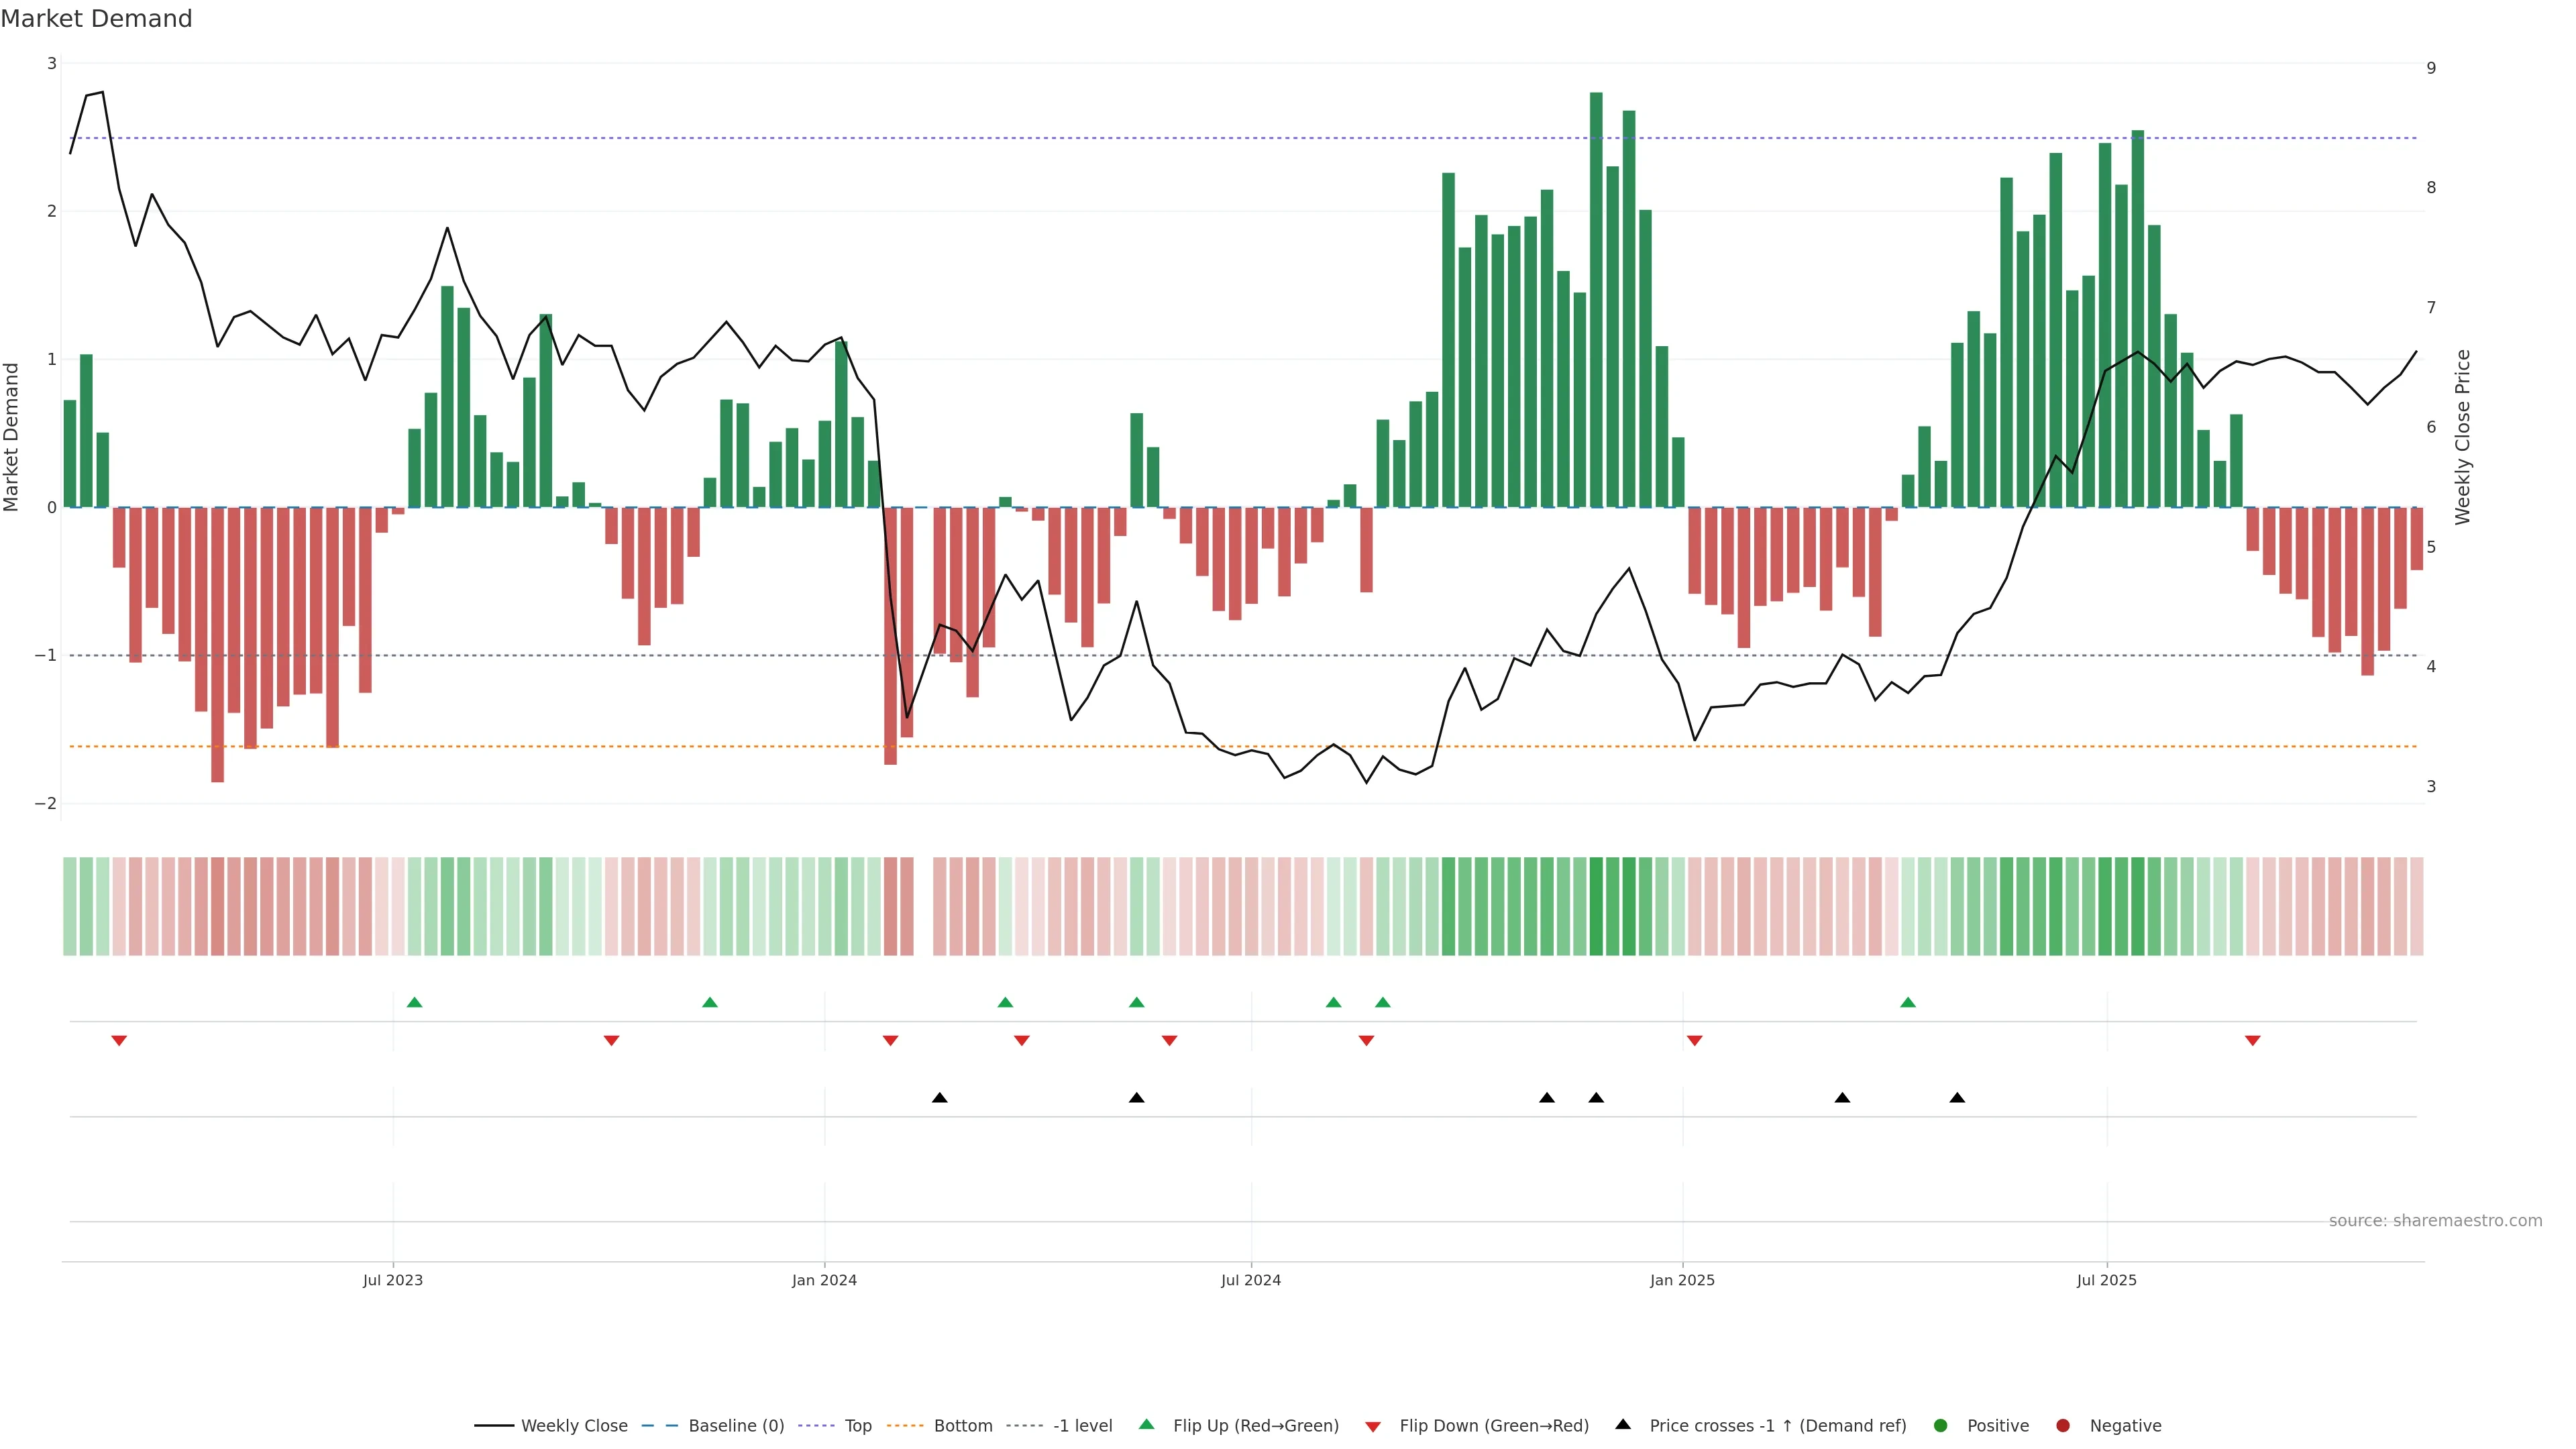
Task: Click the source: sharemaestro.com text
Action: (x=2435, y=1221)
